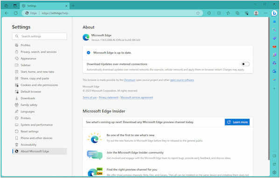Open Bing Chat sidebar button

coord(274,13)
